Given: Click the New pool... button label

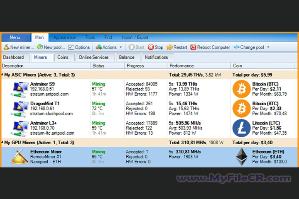Looking at the screenshot, I should pyautogui.click(x=54, y=47).
